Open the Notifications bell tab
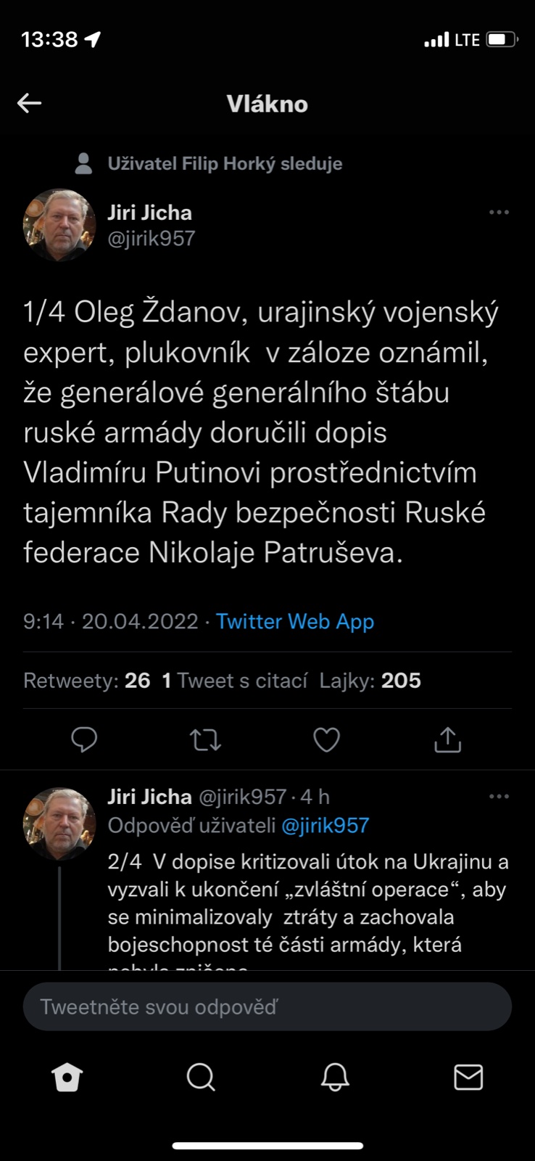Image resolution: width=535 pixels, height=1161 pixels. pos(335,1078)
